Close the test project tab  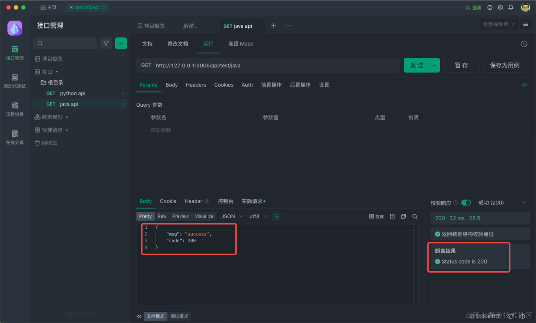point(71,8)
